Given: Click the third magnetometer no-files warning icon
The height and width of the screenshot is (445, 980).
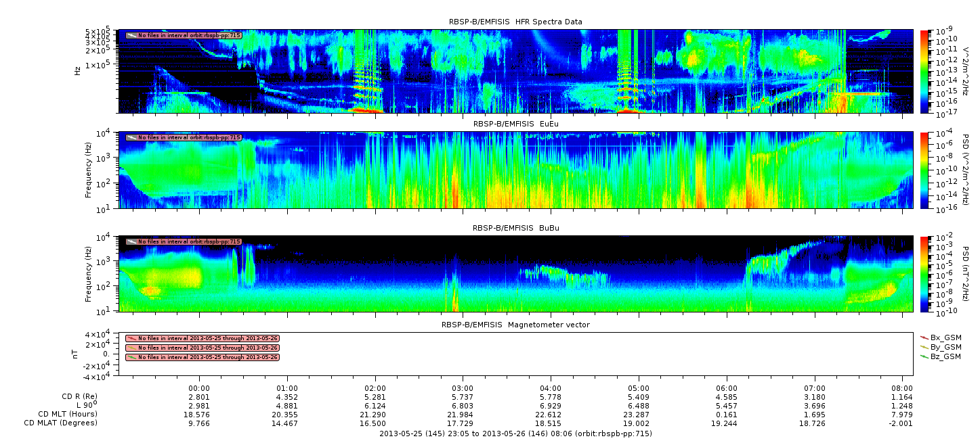Looking at the screenshot, I should click(x=131, y=357).
